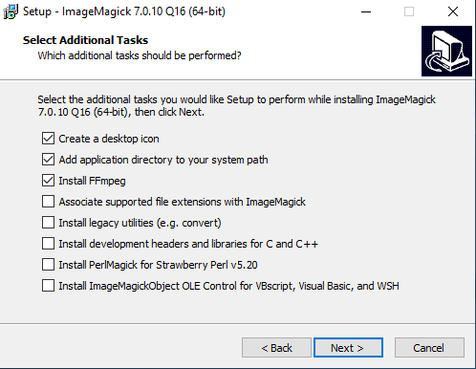Enable development headers and libraries for C/C++
Image resolution: width=476 pixels, height=369 pixels.
point(48,244)
